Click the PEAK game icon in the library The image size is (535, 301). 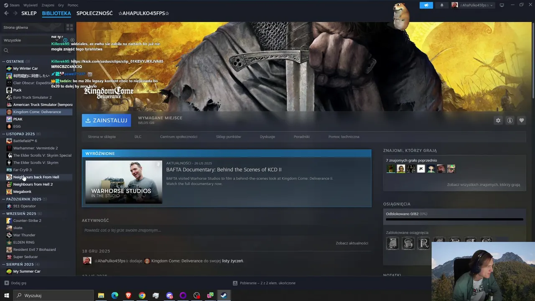[9, 119]
